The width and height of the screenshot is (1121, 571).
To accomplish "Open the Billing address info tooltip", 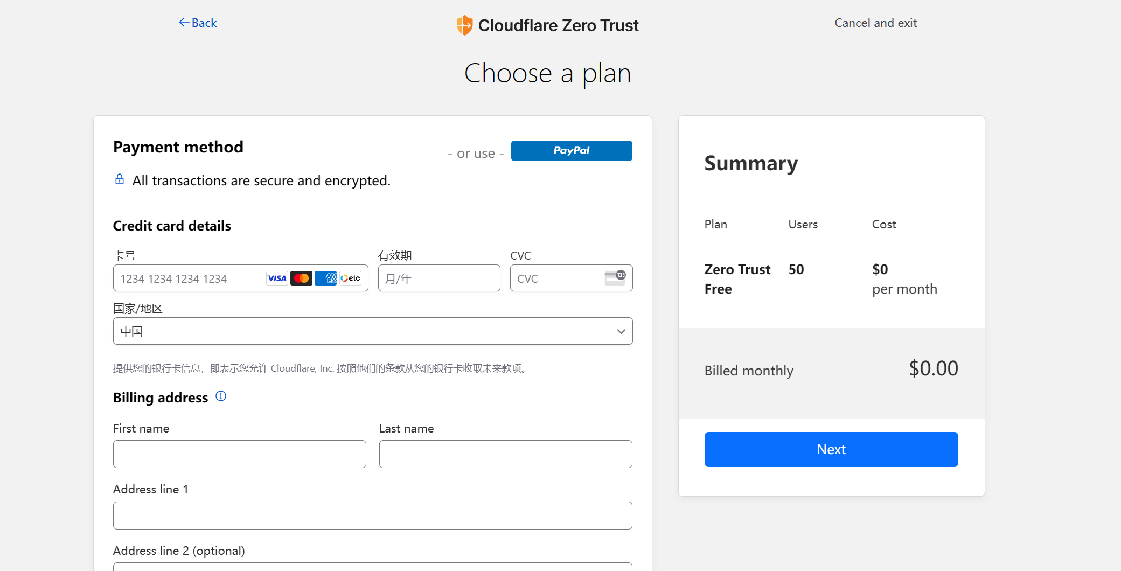I will point(221,396).
